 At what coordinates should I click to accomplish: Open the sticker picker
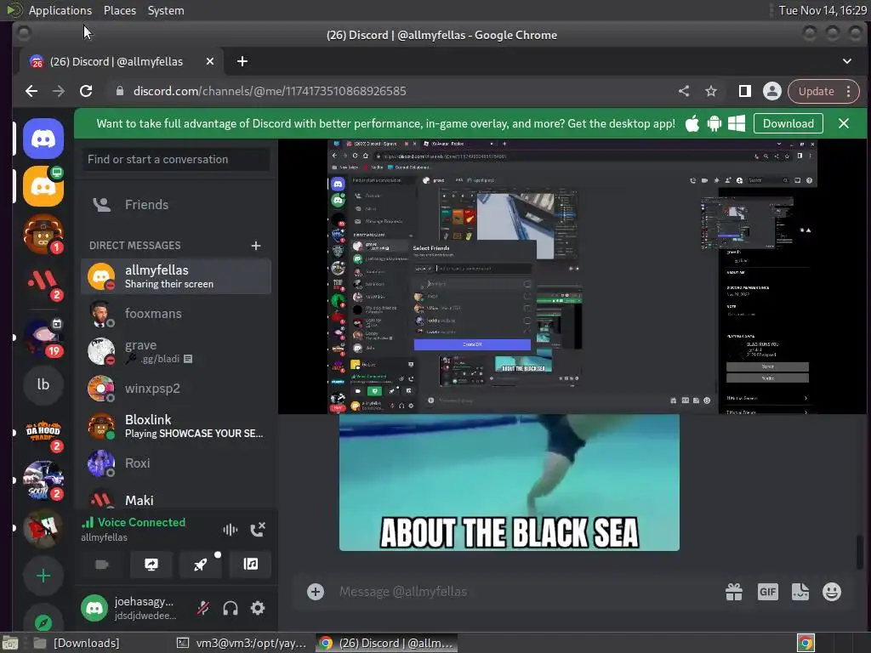[800, 592]
